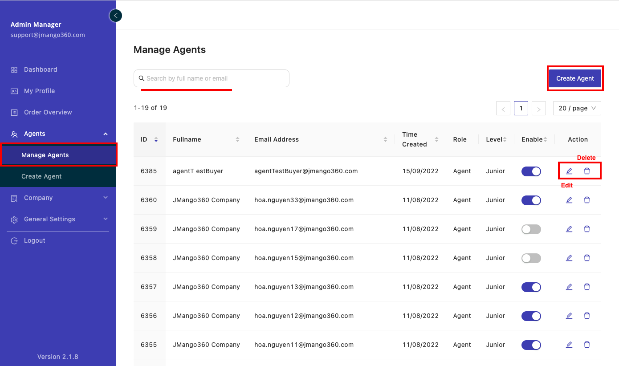619x366 pixels.
Task: Enable the toggle for agent 6358
Action: click(531, 258)
